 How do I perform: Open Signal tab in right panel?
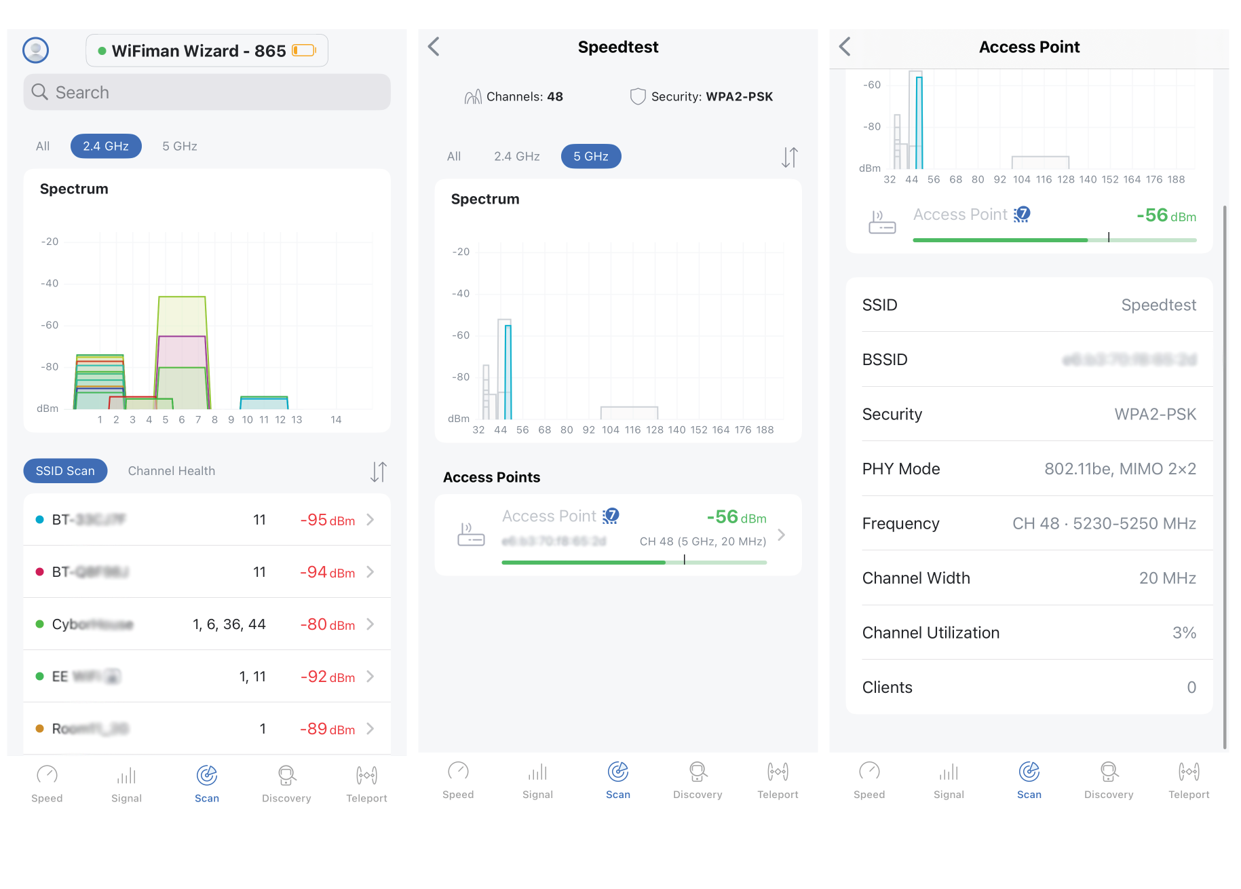(x=949, y=780)
